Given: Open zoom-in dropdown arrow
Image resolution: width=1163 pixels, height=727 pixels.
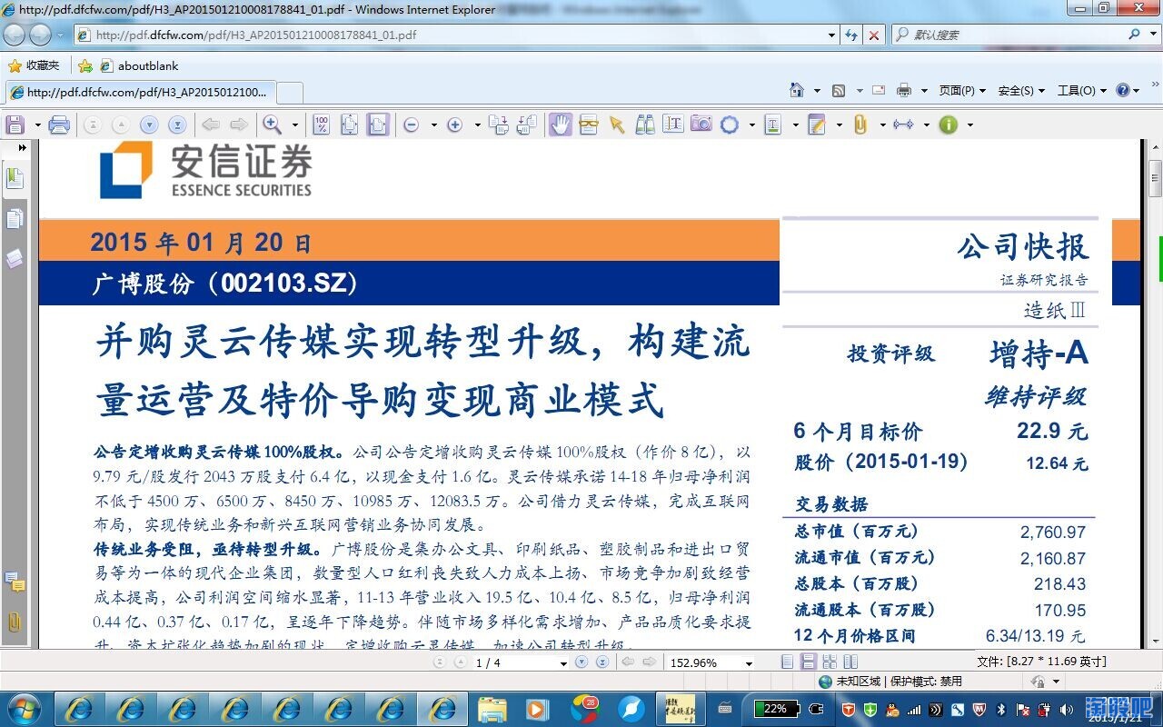Looking at the screenshot, I should coord(478,124).
